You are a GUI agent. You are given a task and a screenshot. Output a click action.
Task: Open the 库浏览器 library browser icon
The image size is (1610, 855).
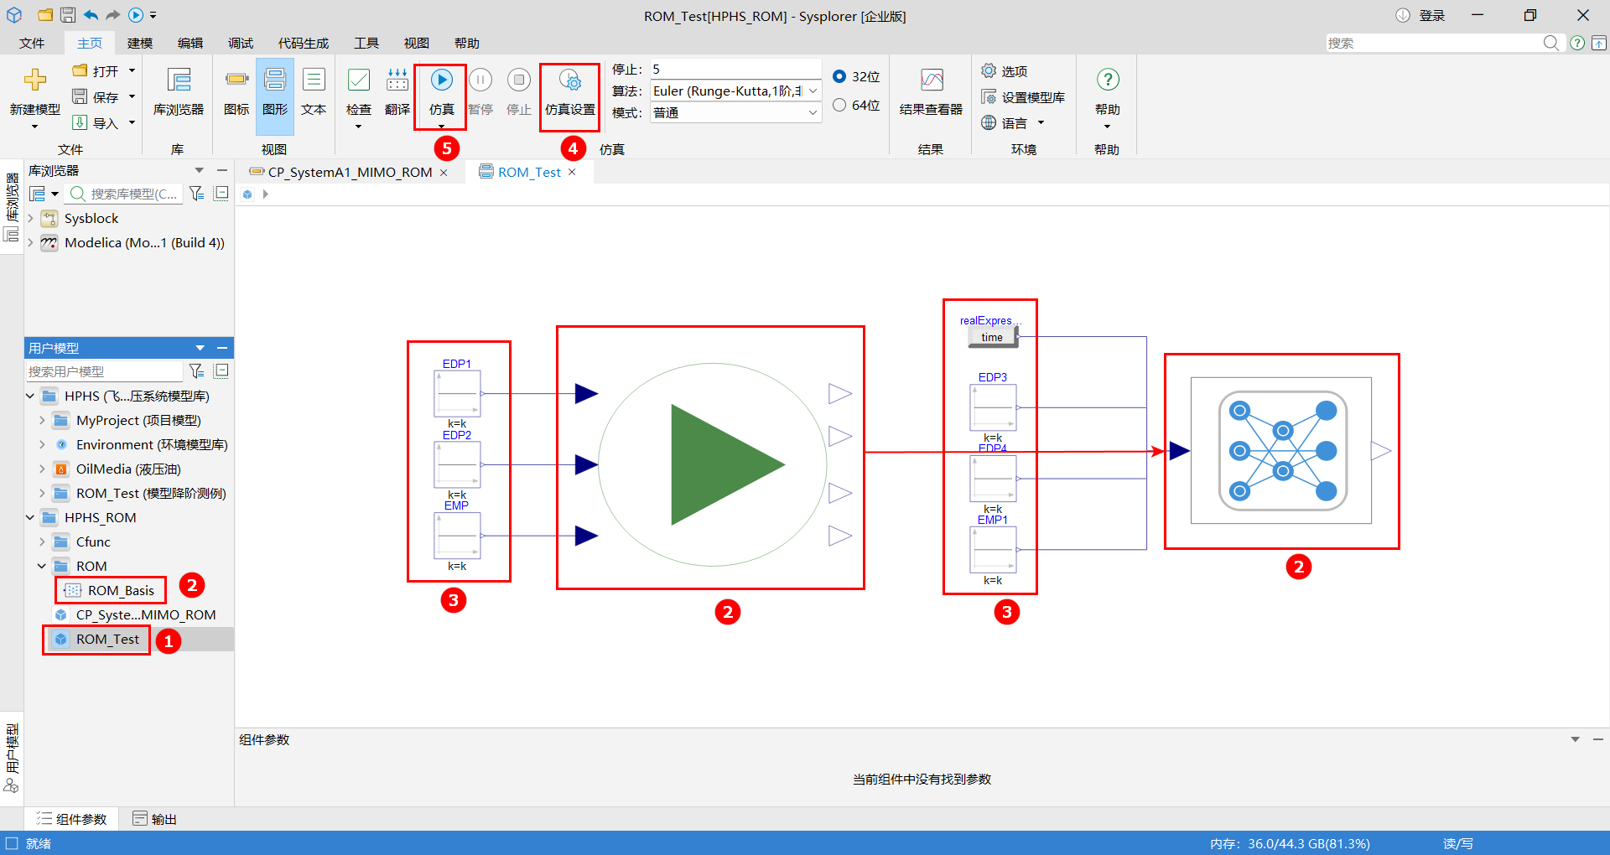178,91
